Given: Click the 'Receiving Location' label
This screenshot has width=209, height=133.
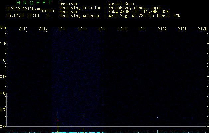Looking at the screenshot, I should (x=80, y=8).
